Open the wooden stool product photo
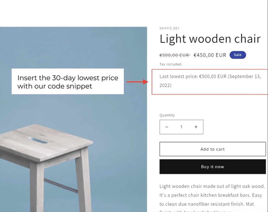This screenshot has height=212, width=268. (x=74, y=119)
